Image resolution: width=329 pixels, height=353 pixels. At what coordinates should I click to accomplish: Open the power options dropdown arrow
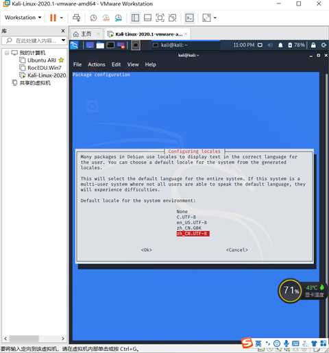(x=62, y=18)
